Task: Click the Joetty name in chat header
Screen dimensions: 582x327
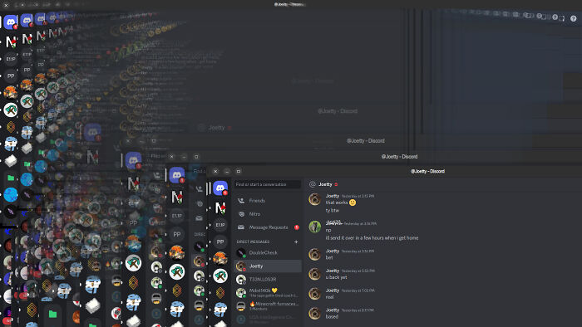Action: (325, 184)
